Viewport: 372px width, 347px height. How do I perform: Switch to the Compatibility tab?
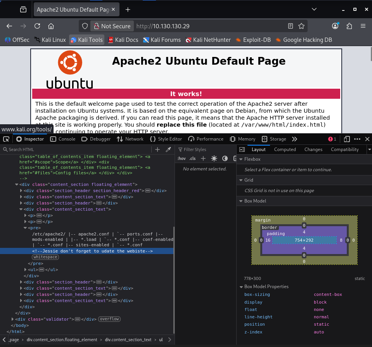coord(345,149)
